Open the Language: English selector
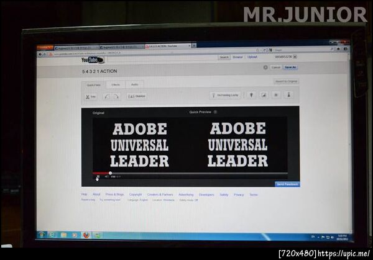 [x=137, y=200]
